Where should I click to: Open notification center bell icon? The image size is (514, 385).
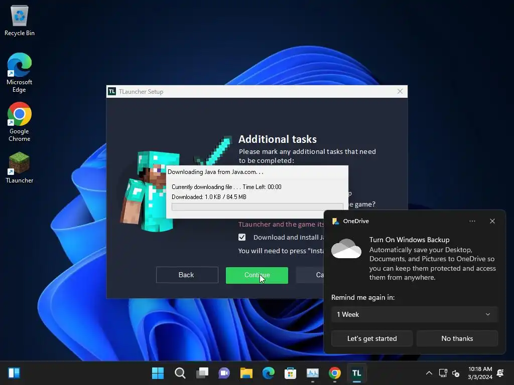pyautogui.click(x=500, y=373)
